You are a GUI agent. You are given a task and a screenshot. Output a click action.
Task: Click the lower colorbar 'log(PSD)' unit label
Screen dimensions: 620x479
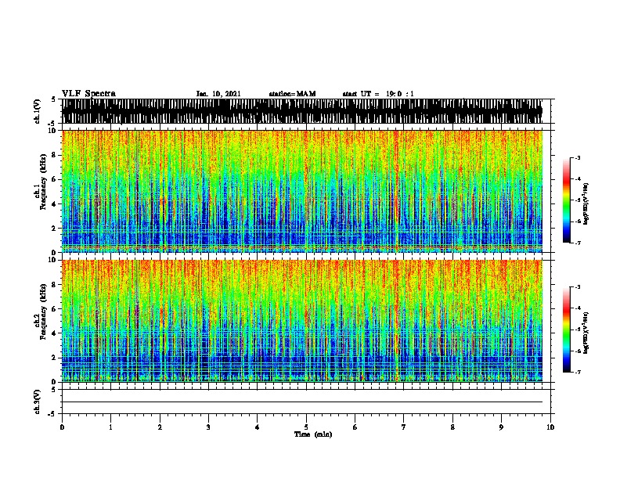pyautogui.click(x=586, y=333)
